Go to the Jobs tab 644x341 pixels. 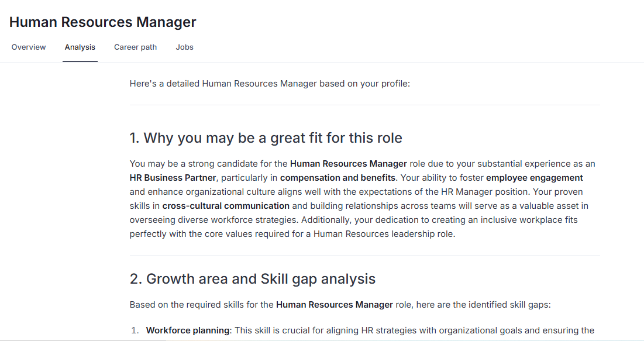(x=184, y=47)
